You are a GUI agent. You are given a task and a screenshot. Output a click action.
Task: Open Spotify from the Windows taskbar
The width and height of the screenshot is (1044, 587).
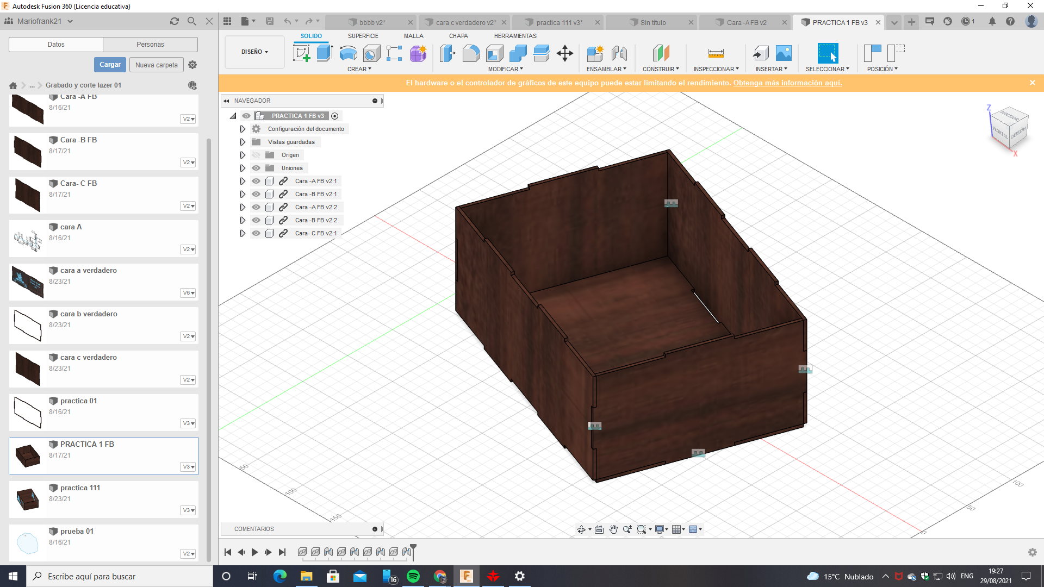coord(413,576)
